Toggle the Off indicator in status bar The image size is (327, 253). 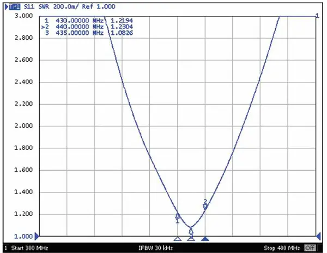click(310, 248)
